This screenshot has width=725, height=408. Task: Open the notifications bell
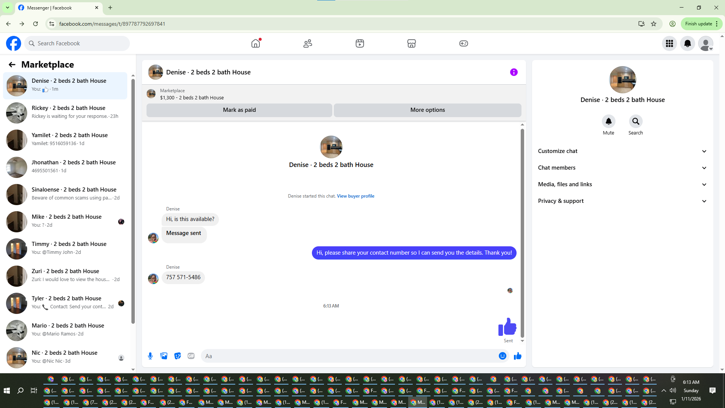click(x=688, y=43)
